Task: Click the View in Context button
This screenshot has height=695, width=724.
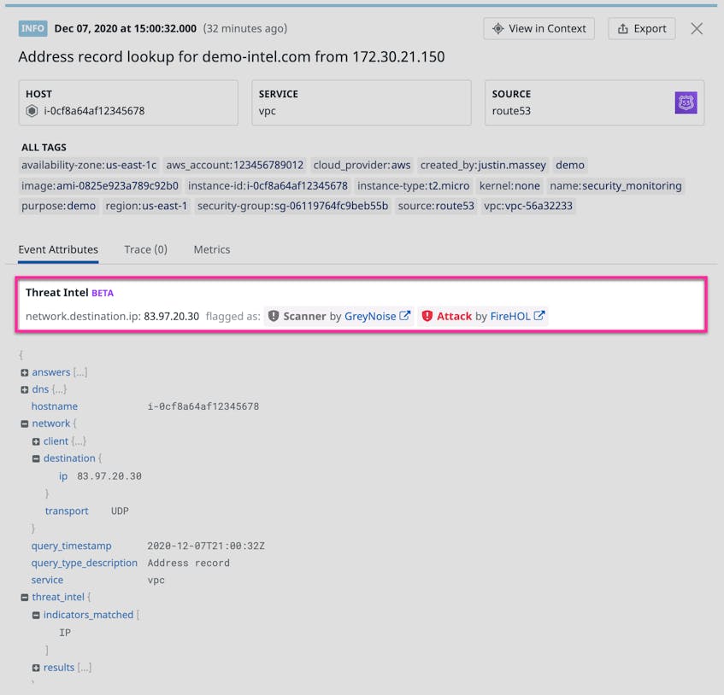Action: tap(539, 28)
